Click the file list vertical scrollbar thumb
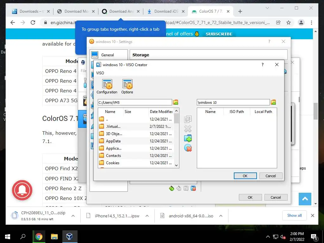 [176, 118]
